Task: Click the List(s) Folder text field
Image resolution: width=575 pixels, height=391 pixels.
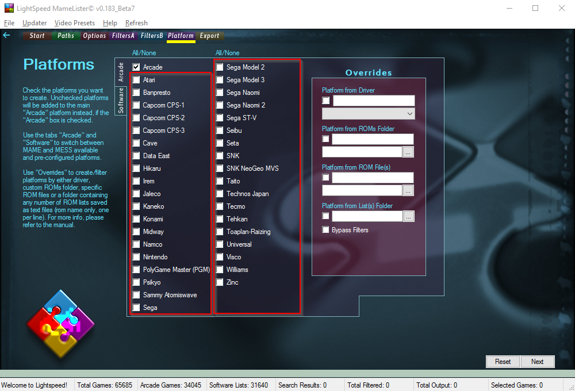Action: click(367, 216)
